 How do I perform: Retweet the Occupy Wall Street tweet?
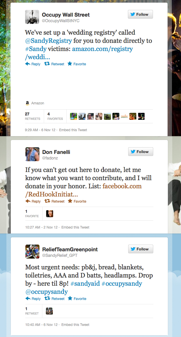(x=54, y=64)
